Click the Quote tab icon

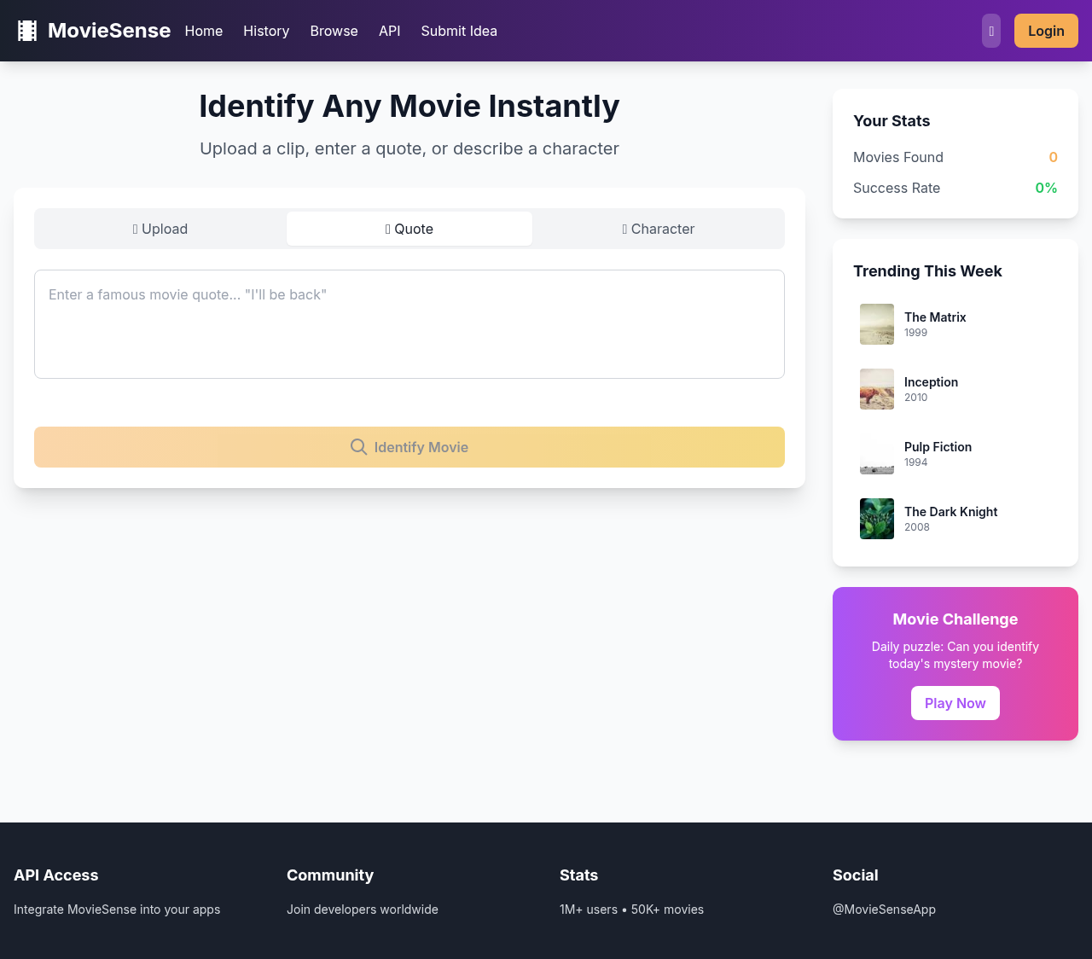coord(388,229)
